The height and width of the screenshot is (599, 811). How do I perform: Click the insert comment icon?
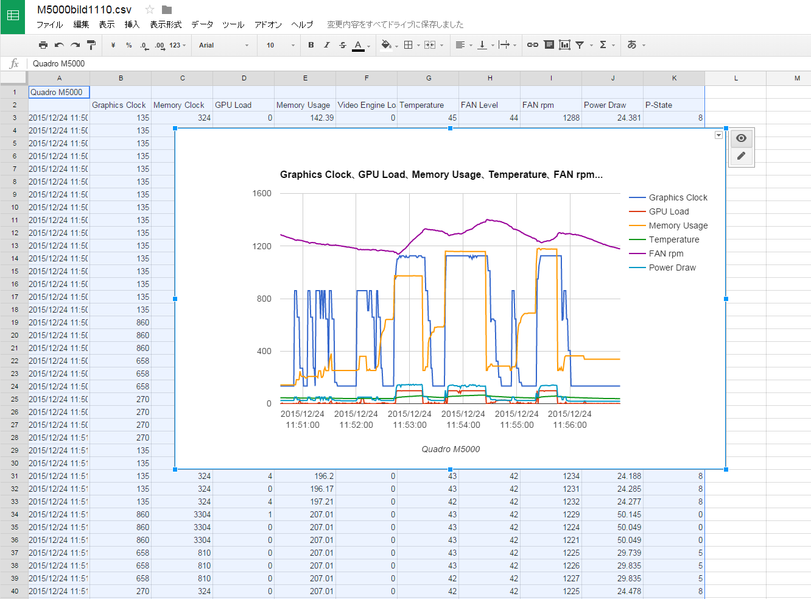click(549, 45)
